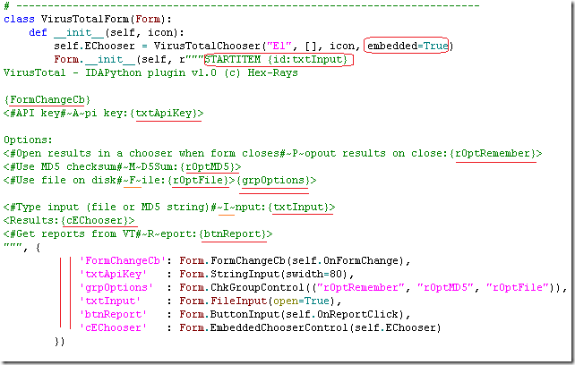Click the 'Options:' label line
The width and height of the screenshot is (575, 365).
click(x=29, y=140)
